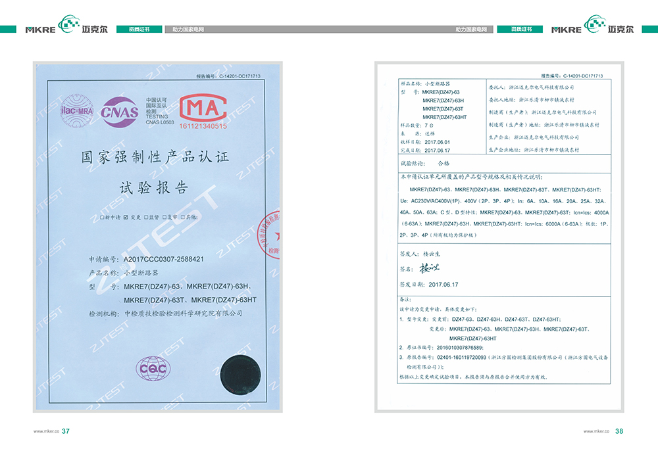This screenshot has height=449, width=658.
Task: Click the red MA certification mark
Action: click(x=203, y=108)
